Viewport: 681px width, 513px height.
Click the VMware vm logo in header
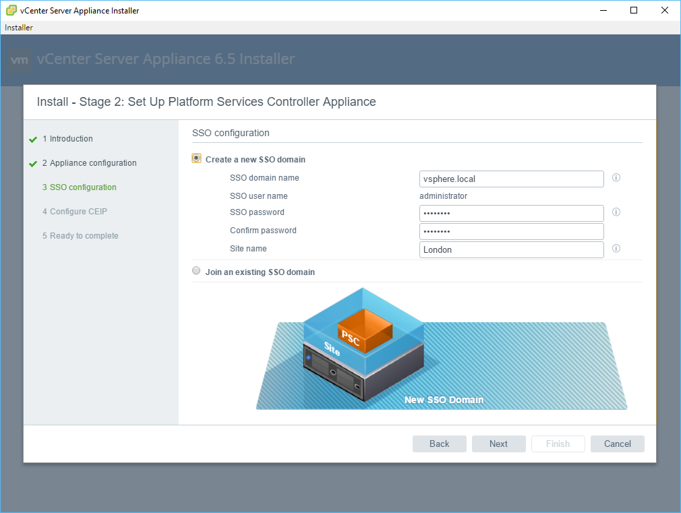(x=20, y=59)
